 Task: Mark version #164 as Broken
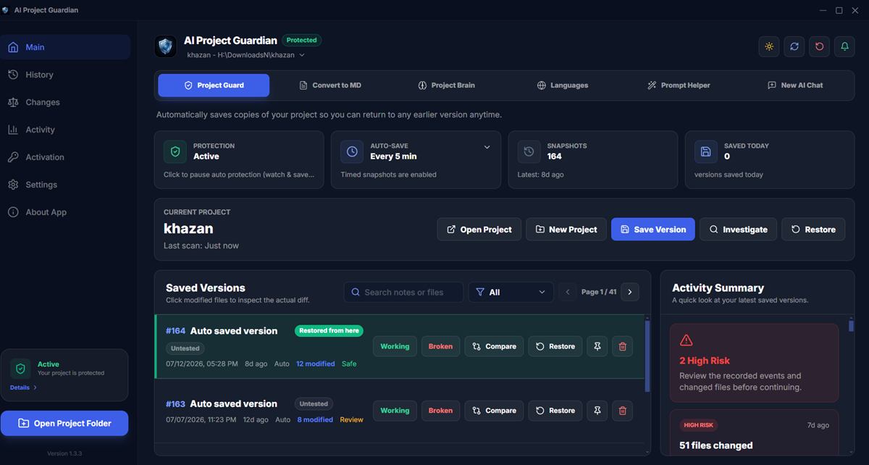coord(440,346)
